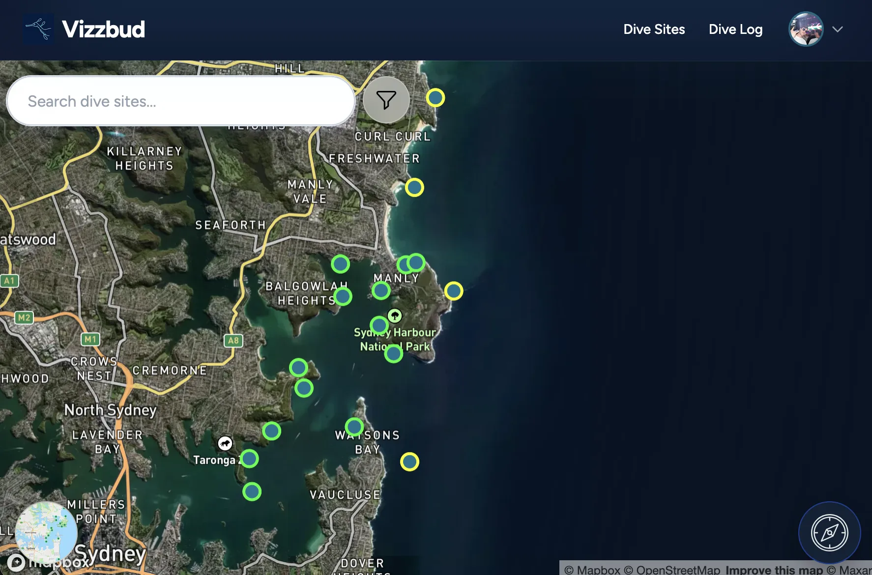This screenshot has height=575, width=872.
Task: Select the compass navigation icon
Action: click(830, 533)
